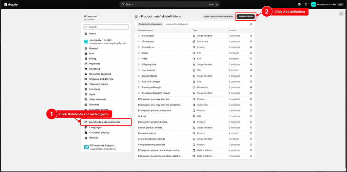Pin the Link url definition
Viewport: 347px width, 172px height.
coord(251,116)
